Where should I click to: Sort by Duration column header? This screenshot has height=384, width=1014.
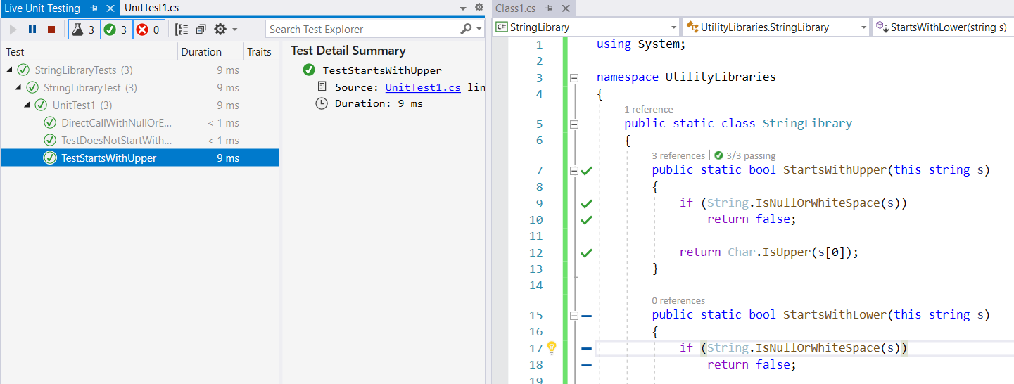coord(210,52)
